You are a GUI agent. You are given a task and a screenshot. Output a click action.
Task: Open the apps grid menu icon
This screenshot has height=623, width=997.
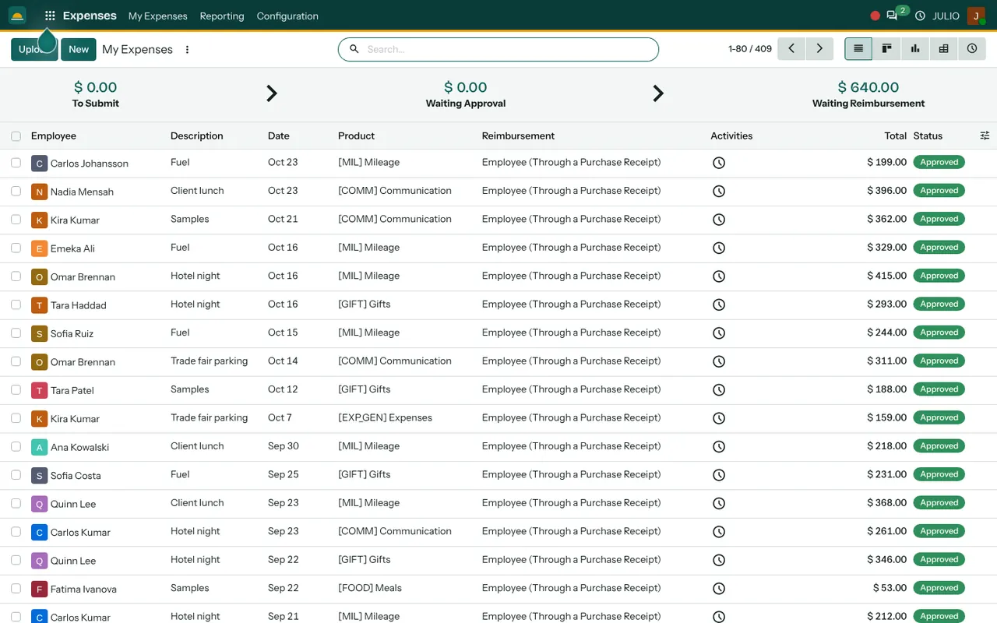tap(50, 16)
